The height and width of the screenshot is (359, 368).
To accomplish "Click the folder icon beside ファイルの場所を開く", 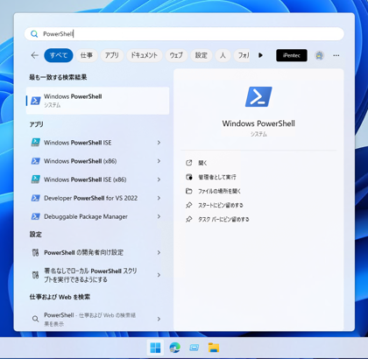I will point(189,191).
